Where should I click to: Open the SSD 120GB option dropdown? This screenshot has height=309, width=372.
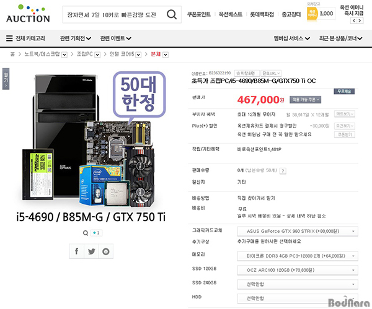point(298,270)
